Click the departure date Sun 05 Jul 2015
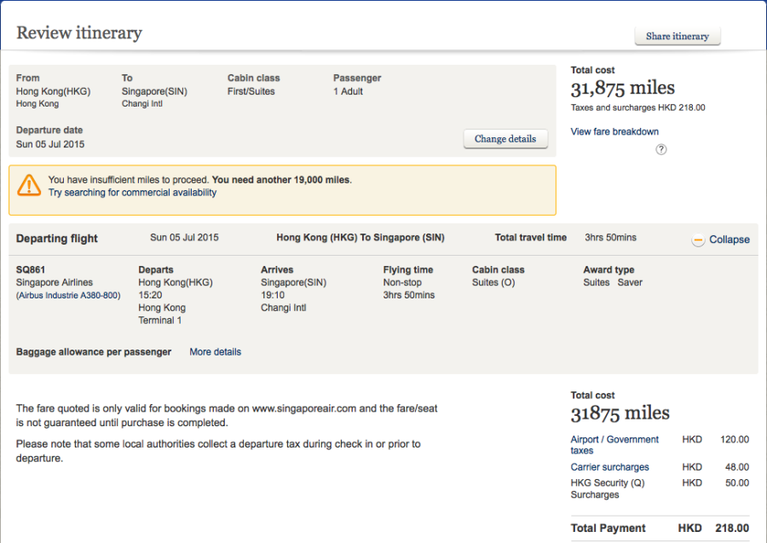The width and height of the screenshot is (767, 543). [x=50, y=144]
